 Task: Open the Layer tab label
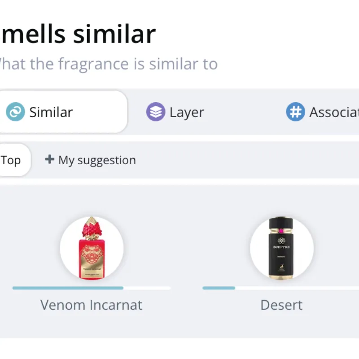[187, 112]
